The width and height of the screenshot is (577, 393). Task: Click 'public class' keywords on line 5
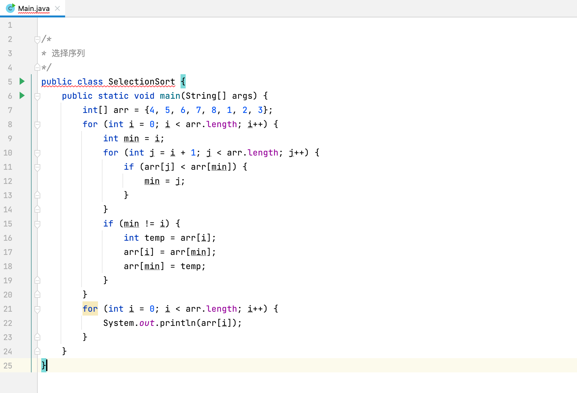tap(72, 82)
